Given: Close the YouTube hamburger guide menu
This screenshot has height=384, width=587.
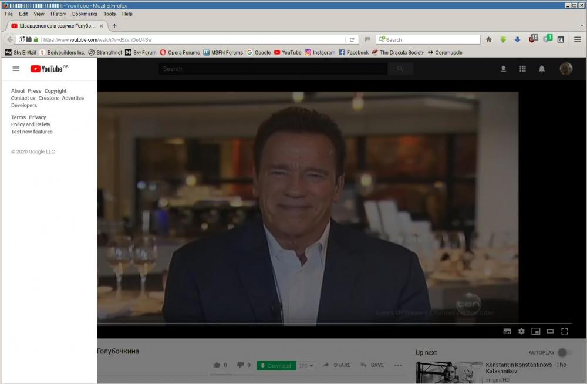Looking at the screenshot, I should [16, 69].
